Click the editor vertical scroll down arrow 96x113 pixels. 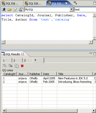pos(95,38)
